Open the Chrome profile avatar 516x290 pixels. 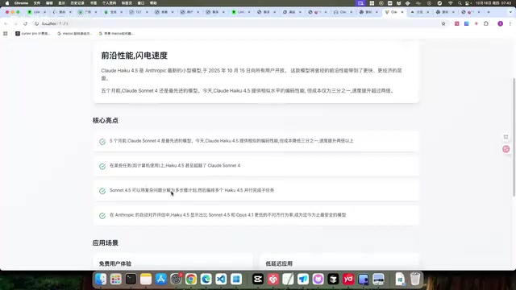[500, 23]
